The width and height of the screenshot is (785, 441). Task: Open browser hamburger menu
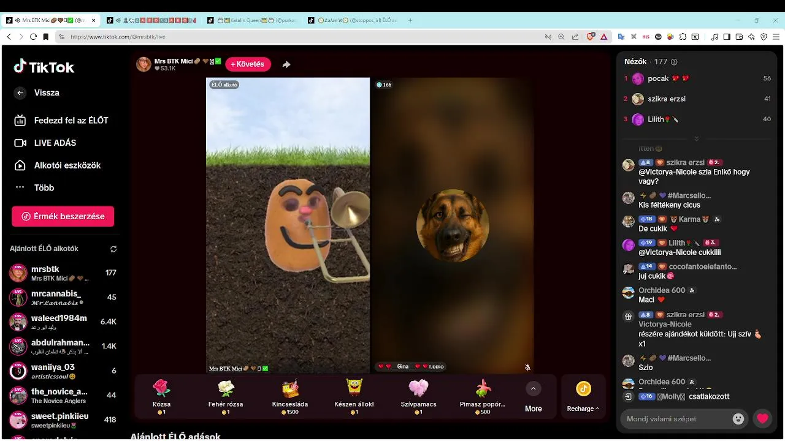pos(776,37)
